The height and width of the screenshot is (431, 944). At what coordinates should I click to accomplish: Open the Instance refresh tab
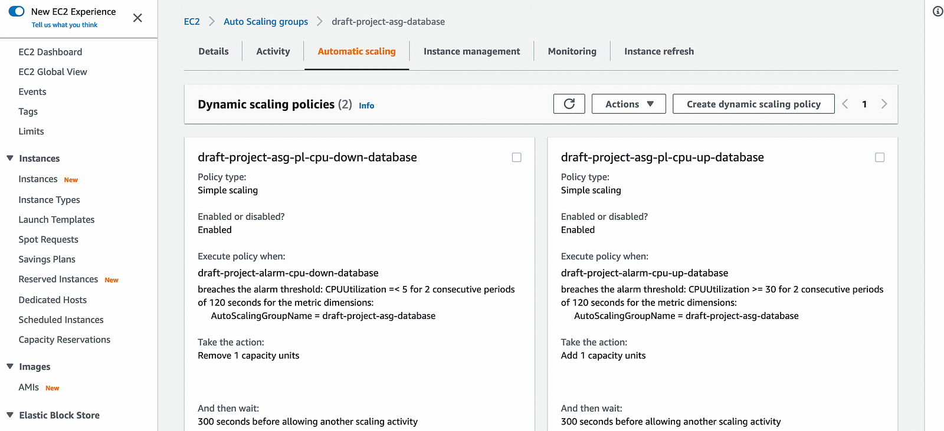tap(659, 51)
